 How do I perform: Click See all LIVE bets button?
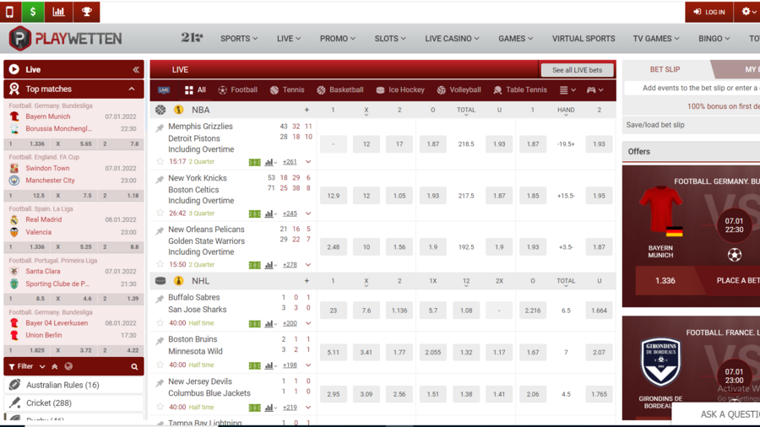(577, 70)
